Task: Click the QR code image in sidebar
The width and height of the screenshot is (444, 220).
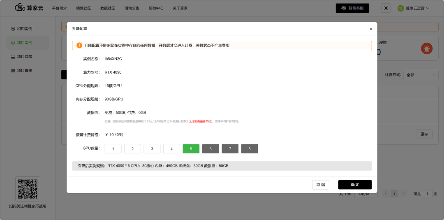Action: (x=28, y=189)
